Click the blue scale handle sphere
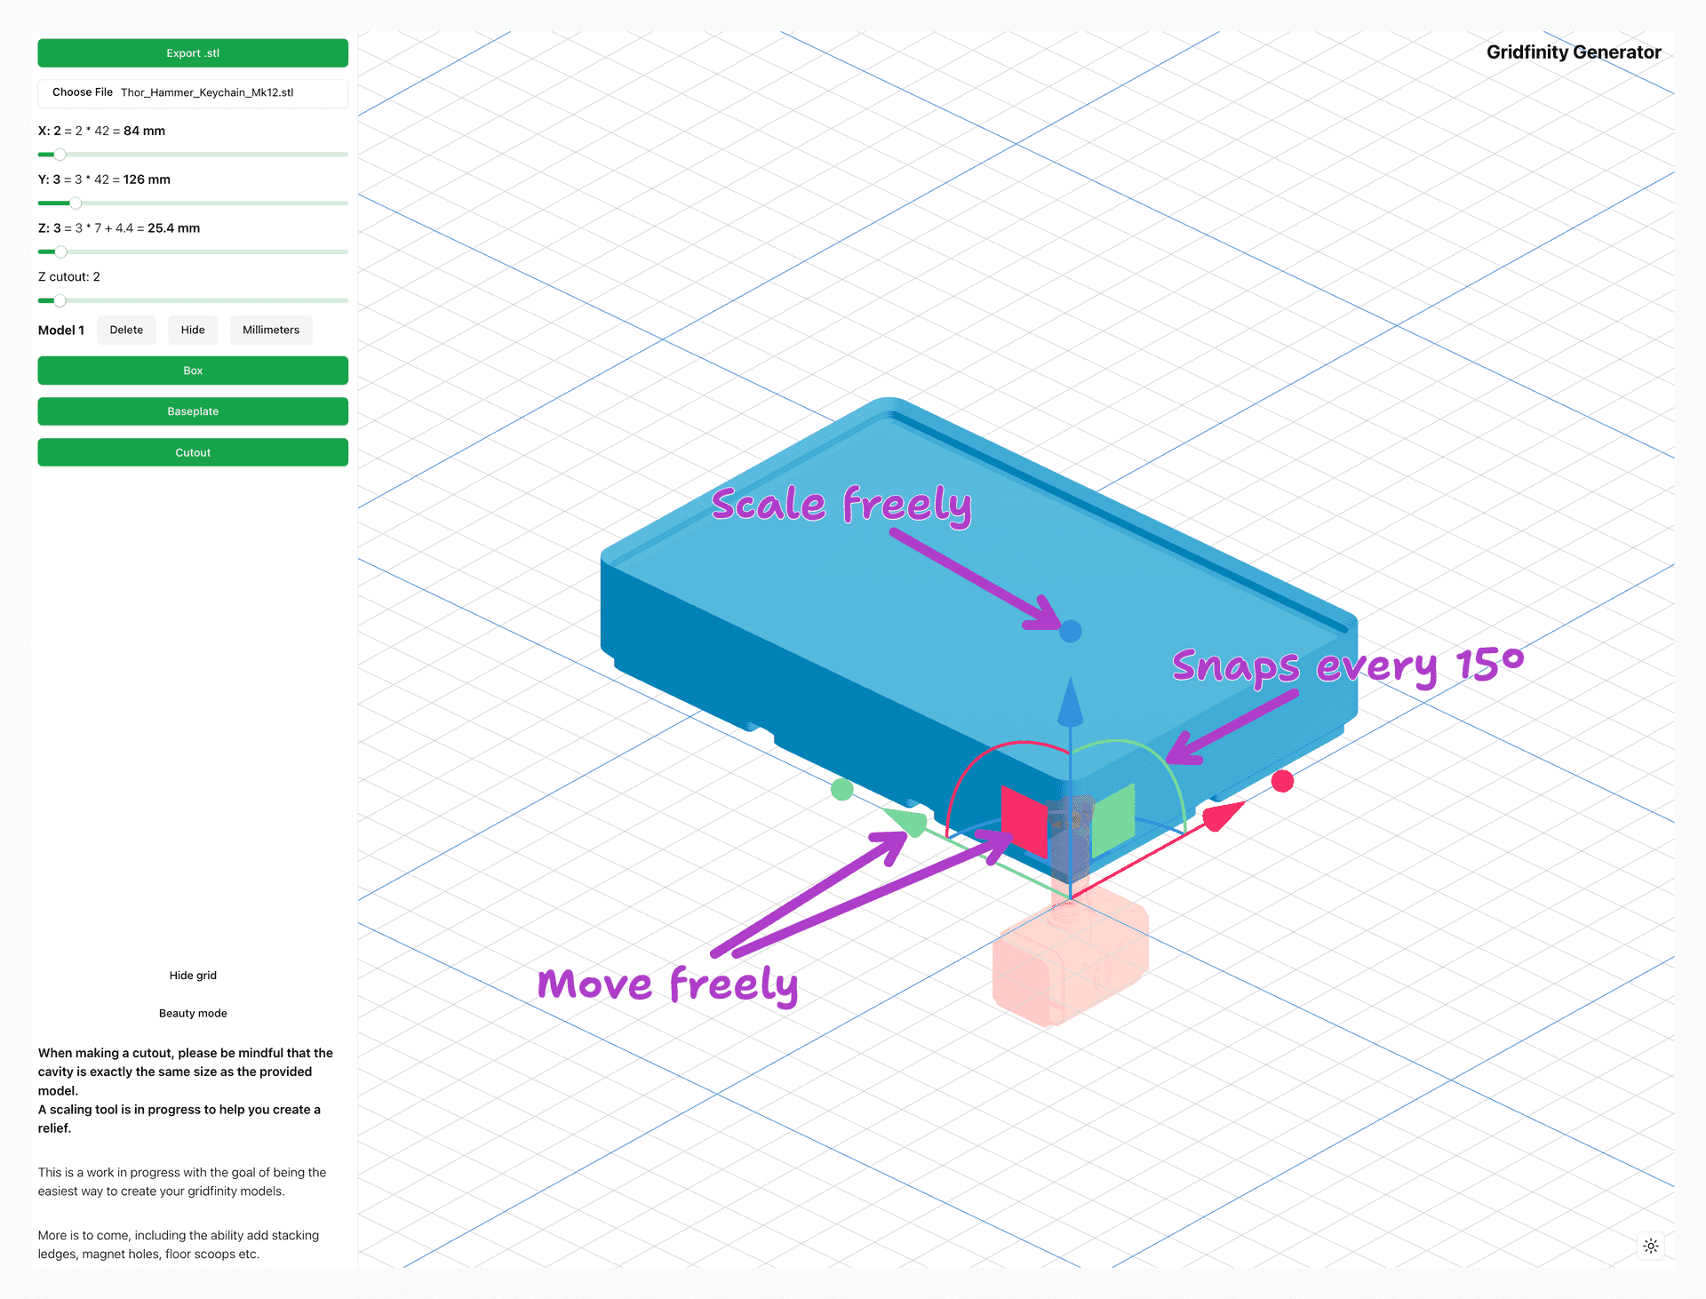 coord(1071,632)
